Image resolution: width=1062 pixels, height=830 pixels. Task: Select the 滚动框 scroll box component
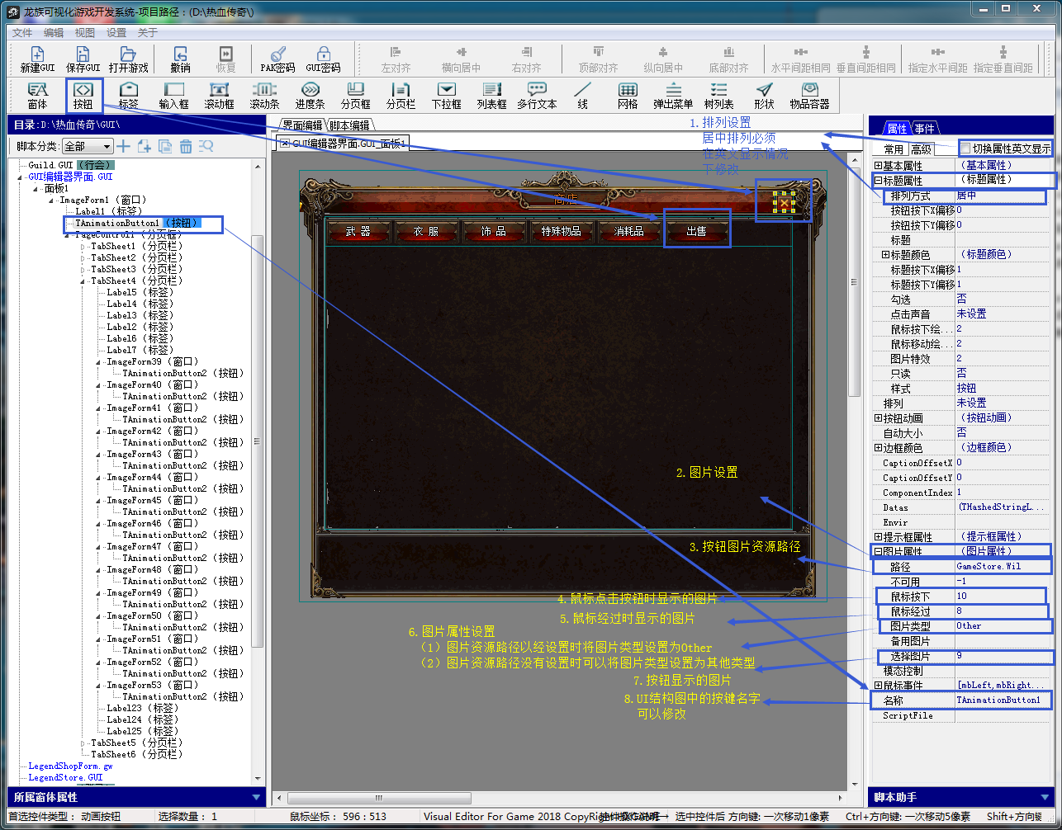point(219,96)
